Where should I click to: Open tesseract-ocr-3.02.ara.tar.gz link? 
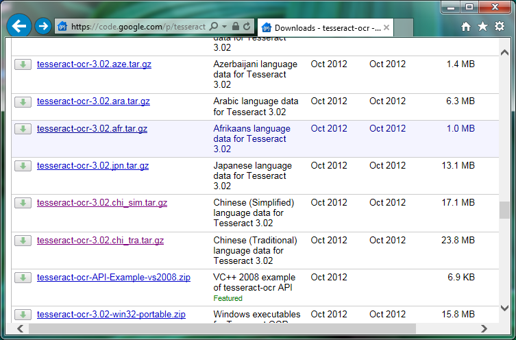(93, 101)
